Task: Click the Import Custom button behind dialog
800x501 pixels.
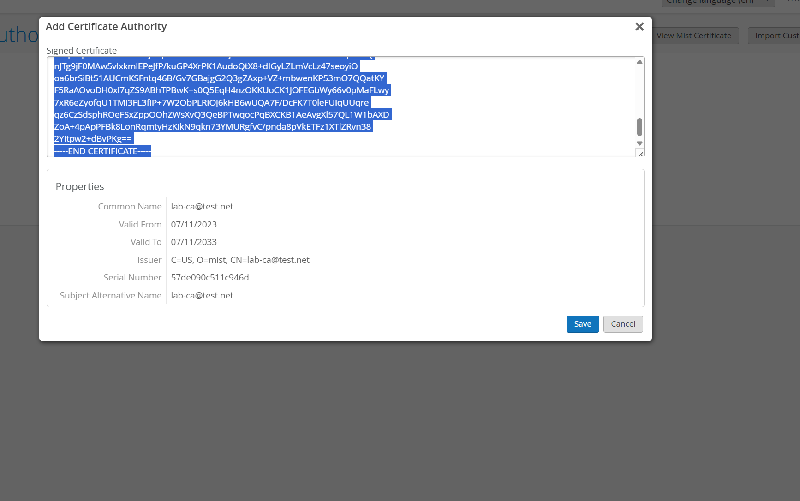Action: pos(776,36)
